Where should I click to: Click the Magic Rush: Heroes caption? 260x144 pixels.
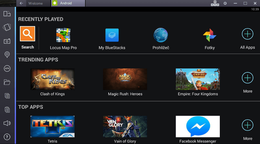125,94
